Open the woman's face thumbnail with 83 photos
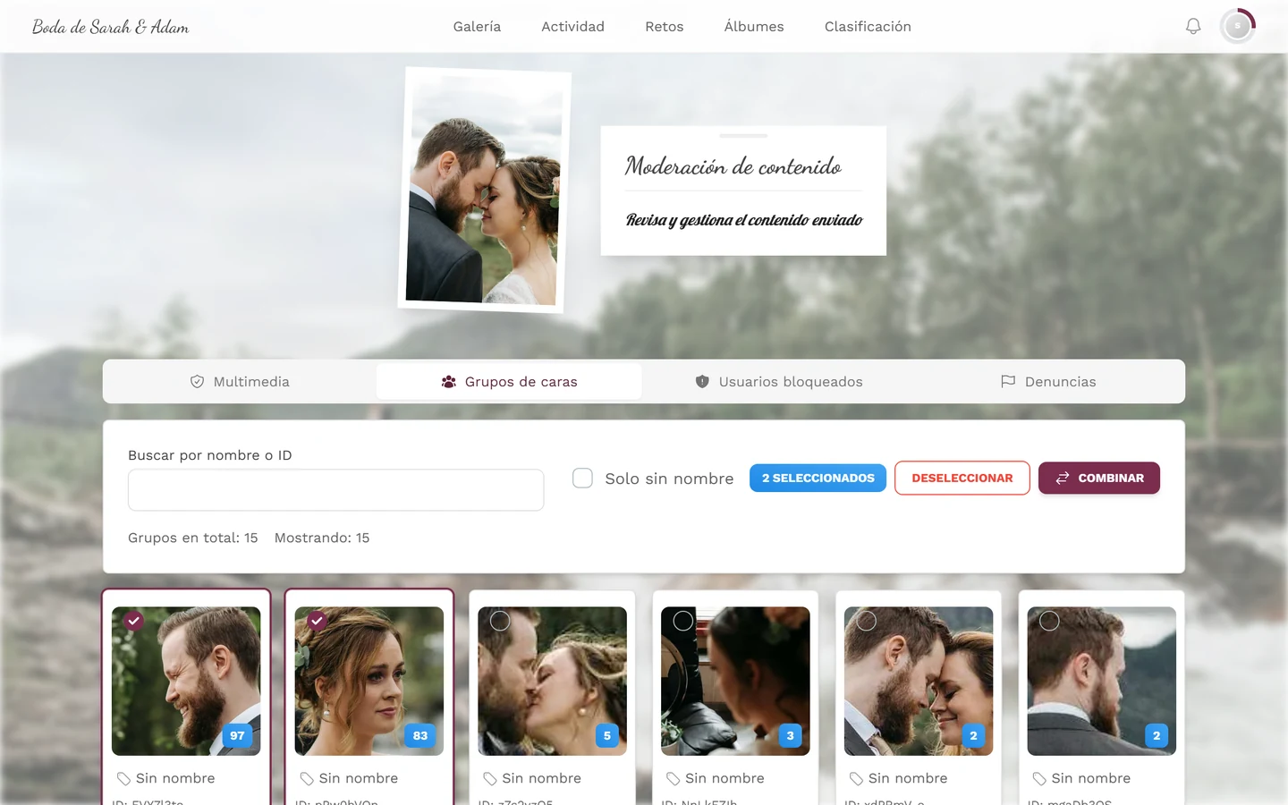This screenshot has height=805, width=1288. [x=369, y=682]
